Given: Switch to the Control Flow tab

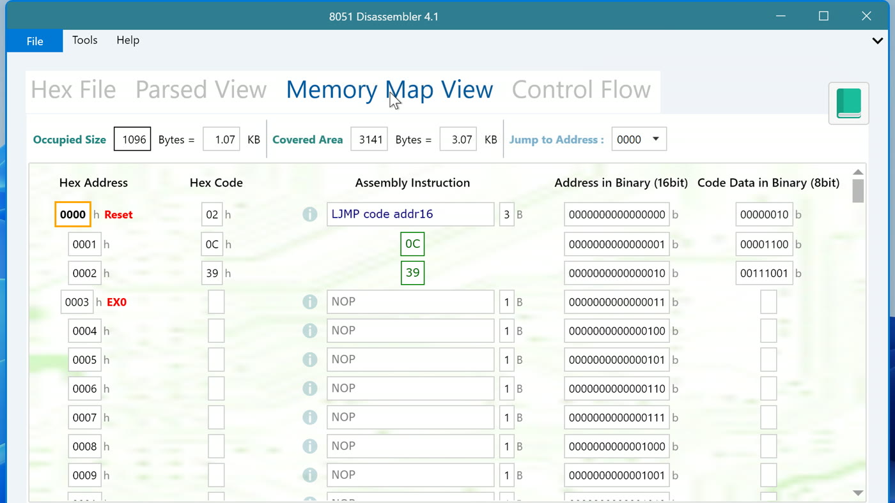Looking at the screenshot, I should tap(581, 90).
